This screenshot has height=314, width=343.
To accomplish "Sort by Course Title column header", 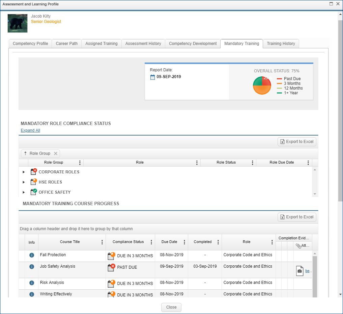I will click(x=70, y=242).
